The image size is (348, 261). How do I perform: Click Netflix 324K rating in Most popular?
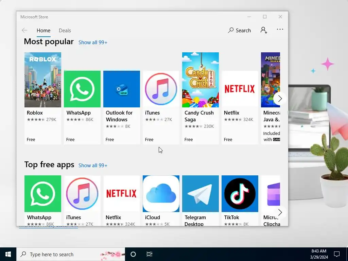point(239,120)
